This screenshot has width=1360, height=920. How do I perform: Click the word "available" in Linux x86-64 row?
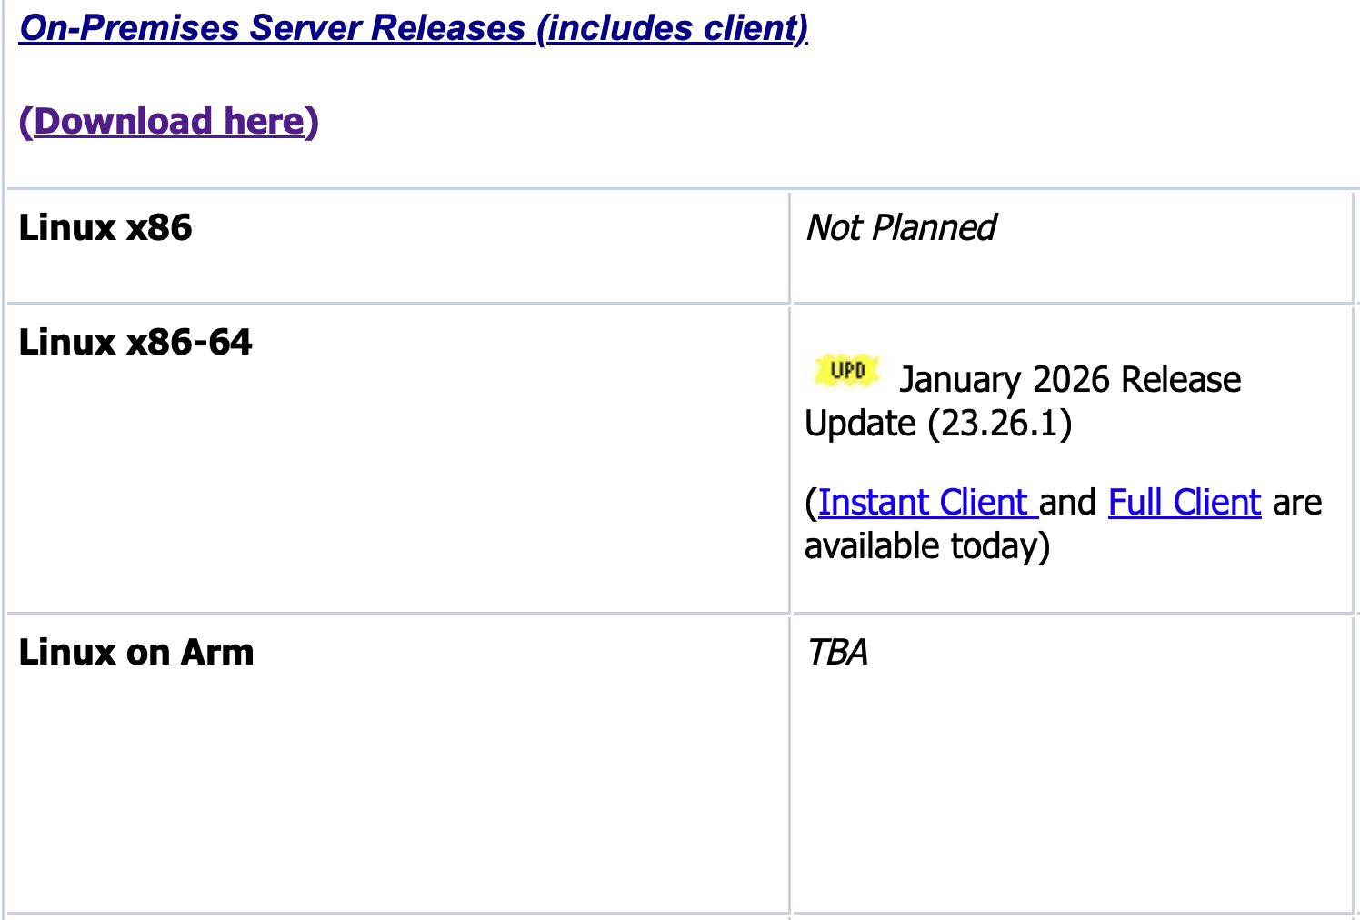(x=872, y=546)
